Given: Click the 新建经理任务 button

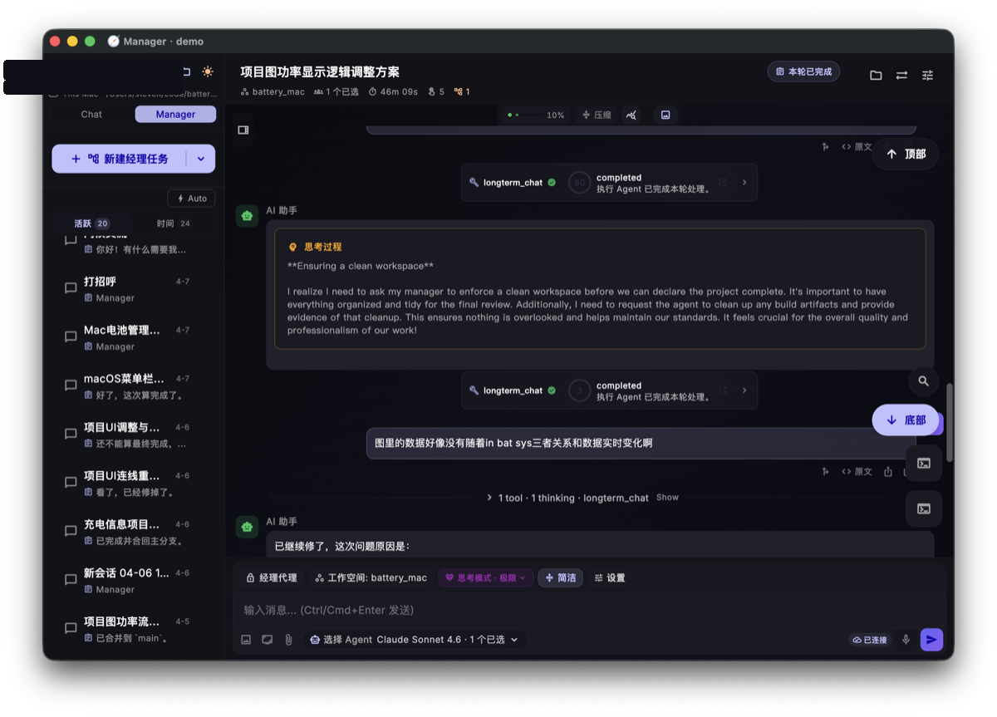Looking at the screenshot, I should click(x=120, y=159).
